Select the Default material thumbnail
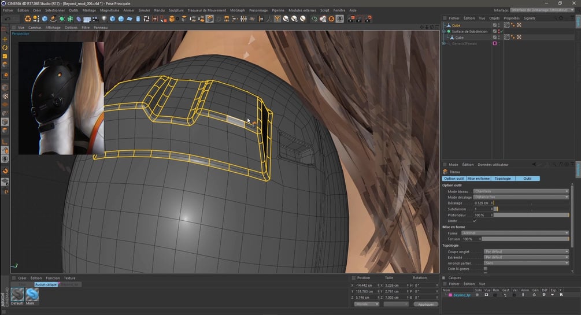The height and width of the screenshot is (315, 581). (x=17, y=294)
